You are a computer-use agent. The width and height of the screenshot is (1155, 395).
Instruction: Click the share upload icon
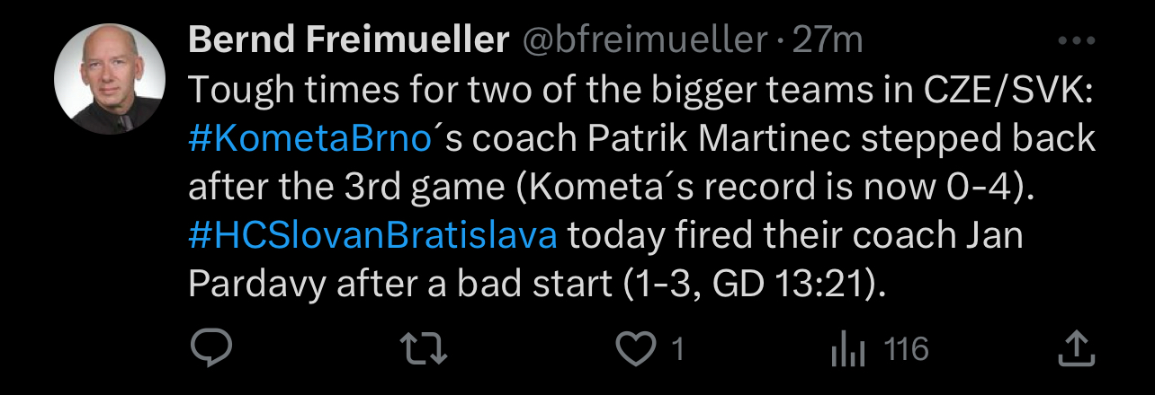pos(1076,349)
